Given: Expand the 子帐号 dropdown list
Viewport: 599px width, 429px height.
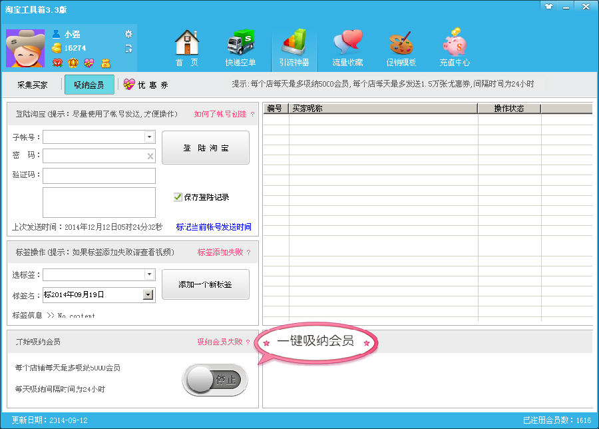Looking at the screenshot, I should click(149, 137).
